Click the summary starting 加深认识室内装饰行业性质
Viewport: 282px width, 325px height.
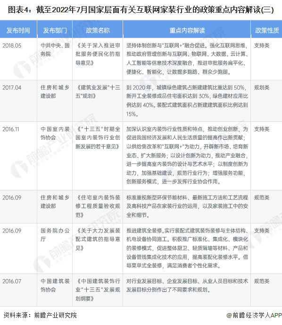coord(187,155)
